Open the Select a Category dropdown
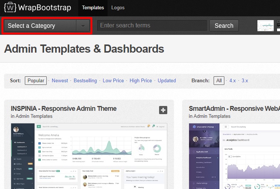The width and height of the screenshot is (280, 189). [x=47, y=26]
